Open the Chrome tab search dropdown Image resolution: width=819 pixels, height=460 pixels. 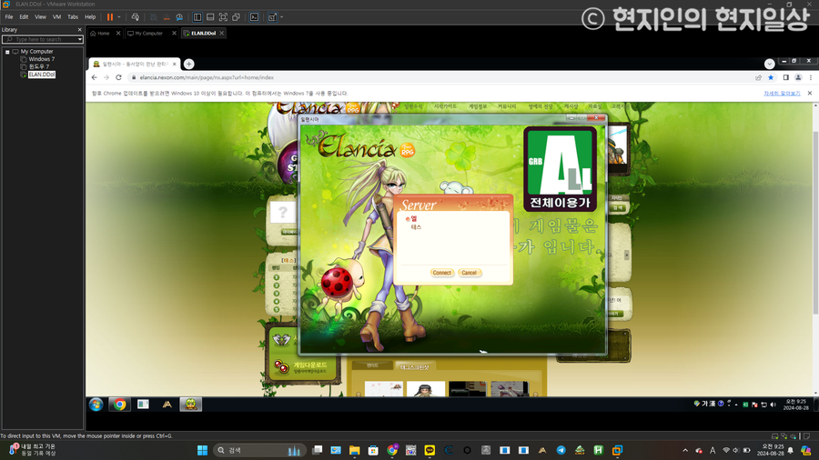769,64
